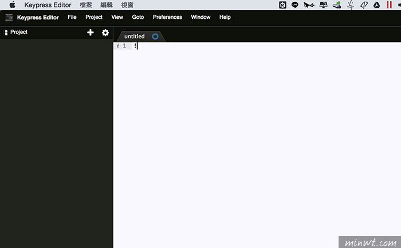Open the Window menu
Screen dimensions: 401x248
pyautogui.click(x=200, y=17)
